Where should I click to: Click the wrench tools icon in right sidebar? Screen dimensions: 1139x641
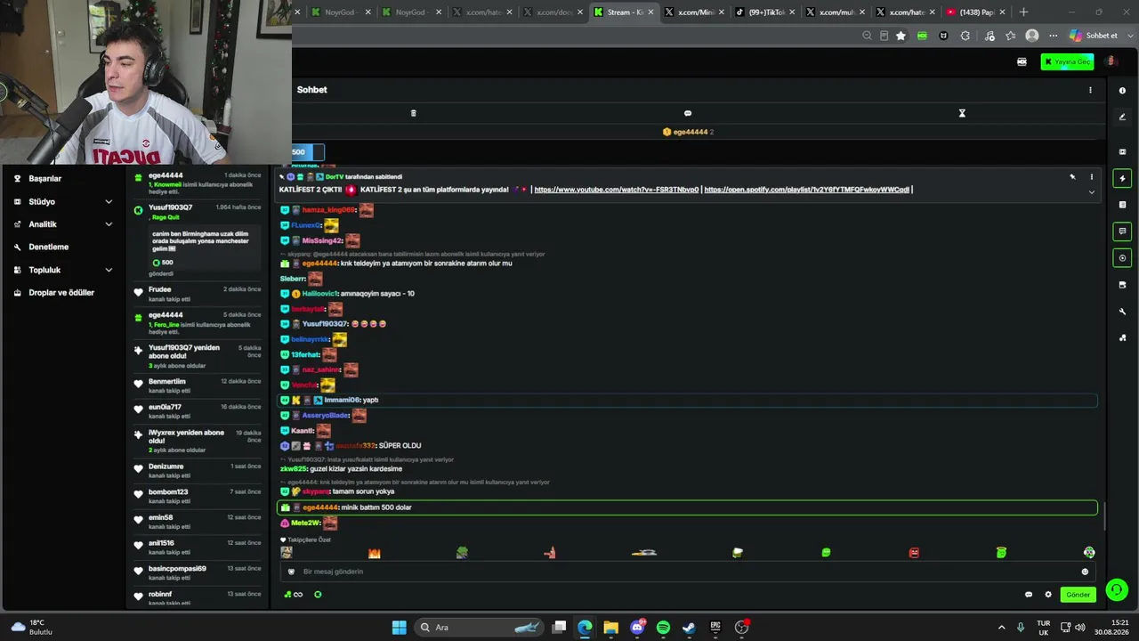(1122, 312)
